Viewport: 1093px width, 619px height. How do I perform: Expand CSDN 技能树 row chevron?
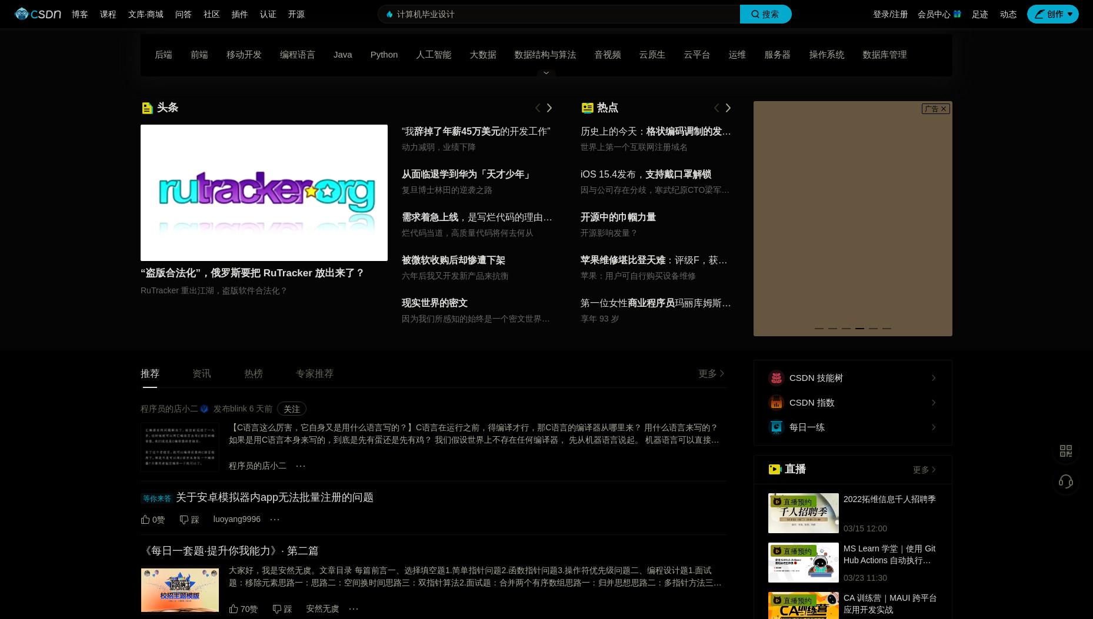[x=934, y=378]
